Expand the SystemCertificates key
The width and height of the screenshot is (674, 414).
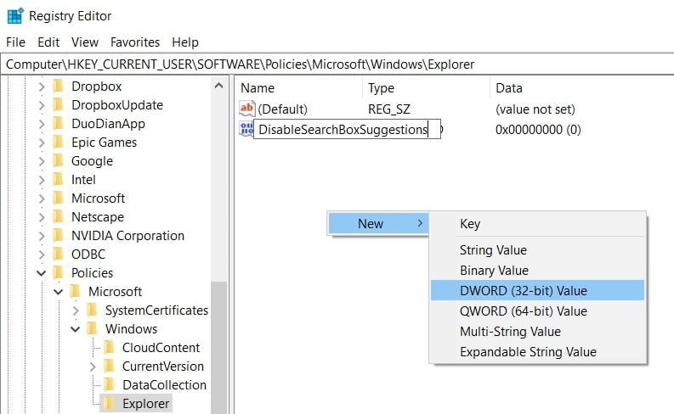75,310
